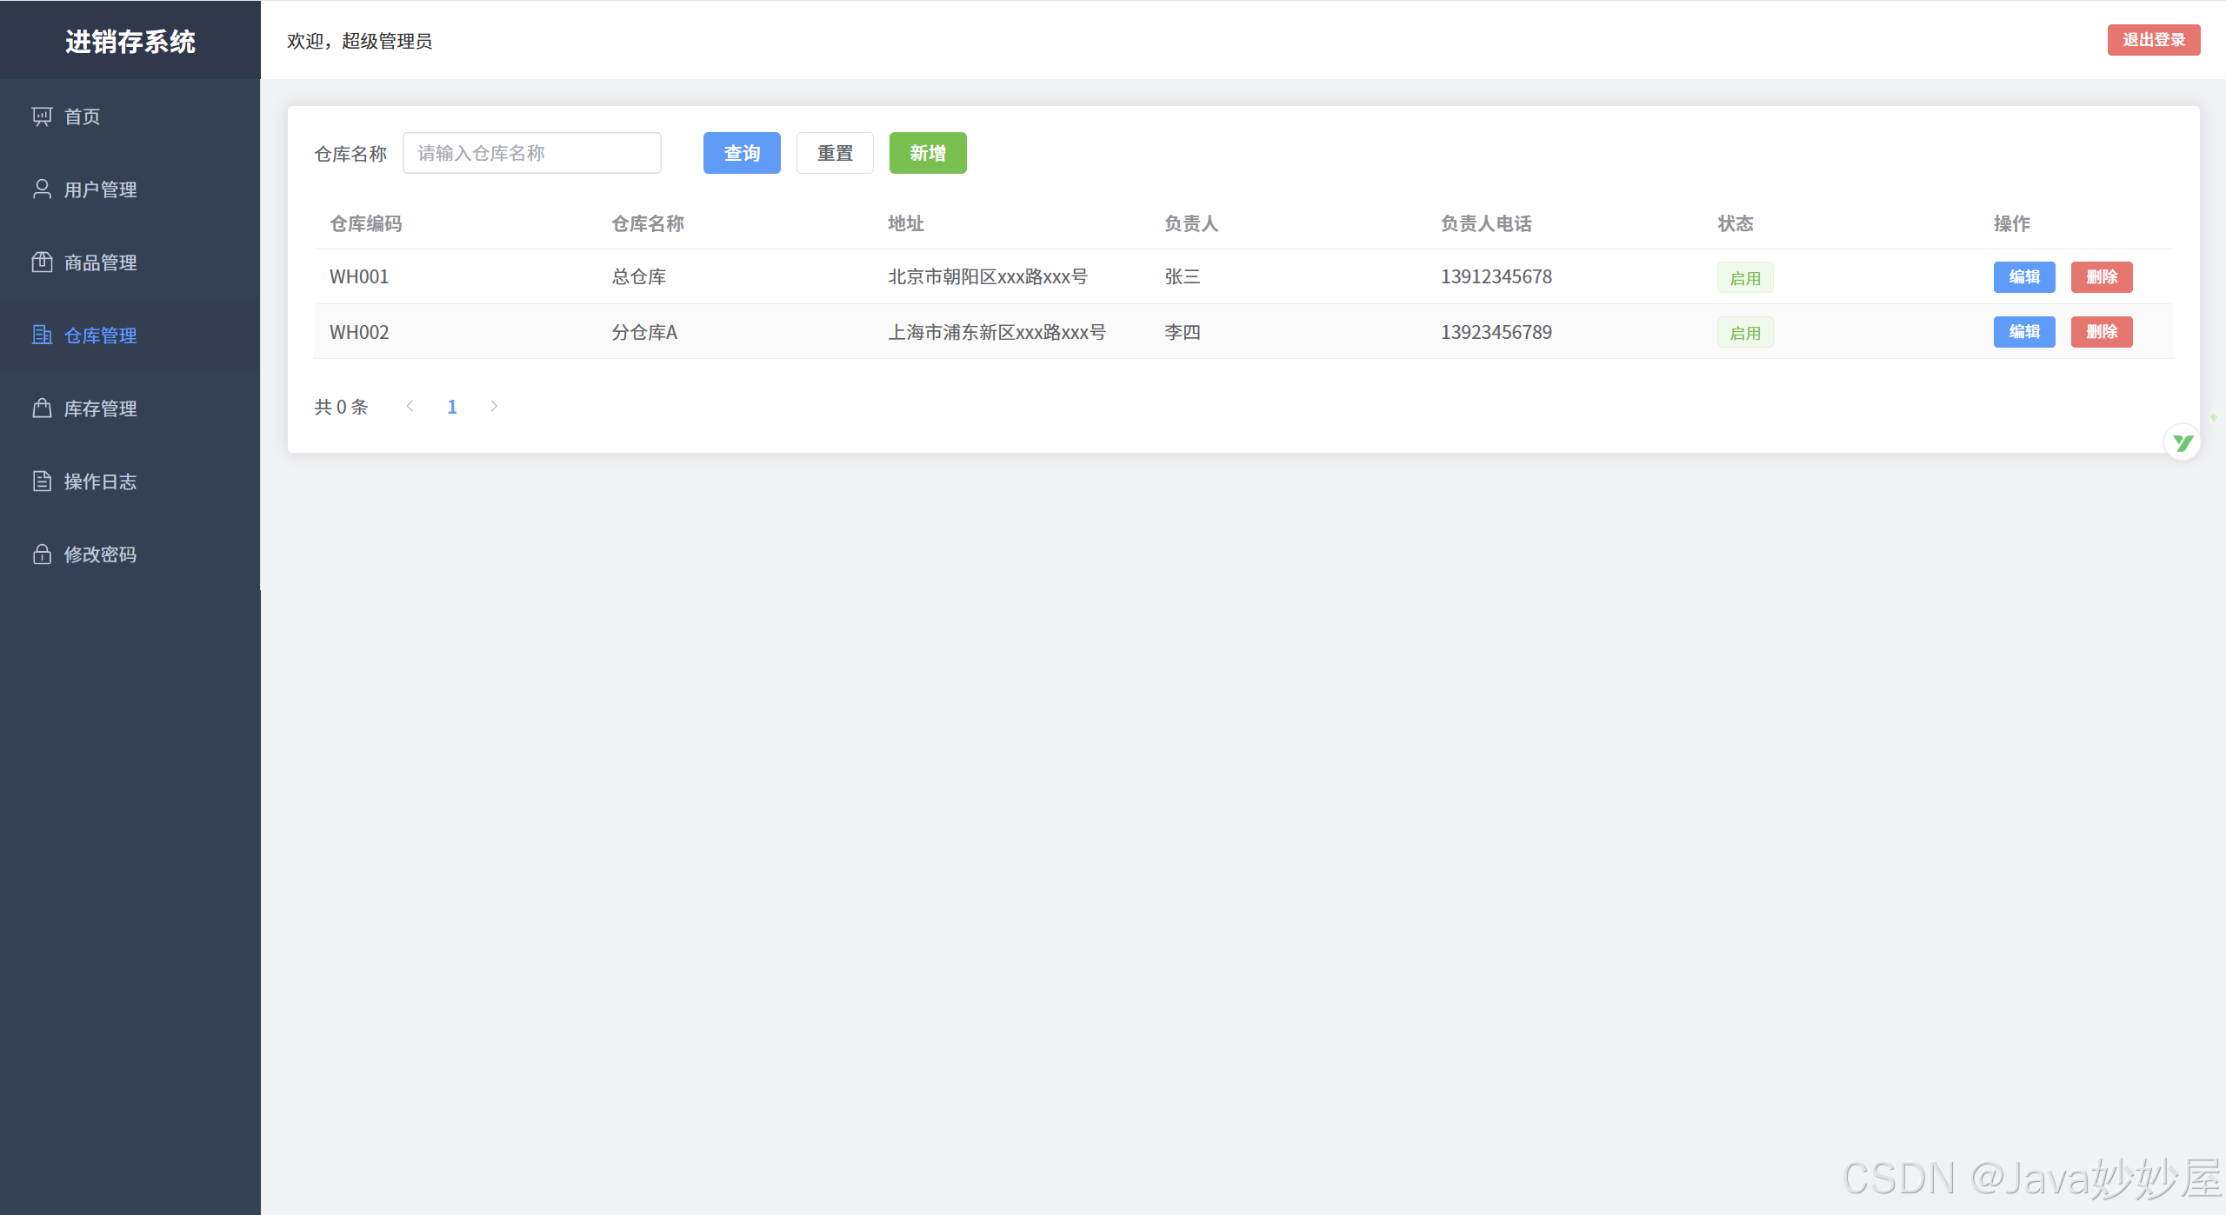2226x1215 pixels.
Task: Open 商品管理 menu item
Action: pos(130,262)
